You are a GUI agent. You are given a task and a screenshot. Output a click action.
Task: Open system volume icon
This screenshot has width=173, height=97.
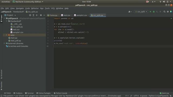tap(164, 2)
